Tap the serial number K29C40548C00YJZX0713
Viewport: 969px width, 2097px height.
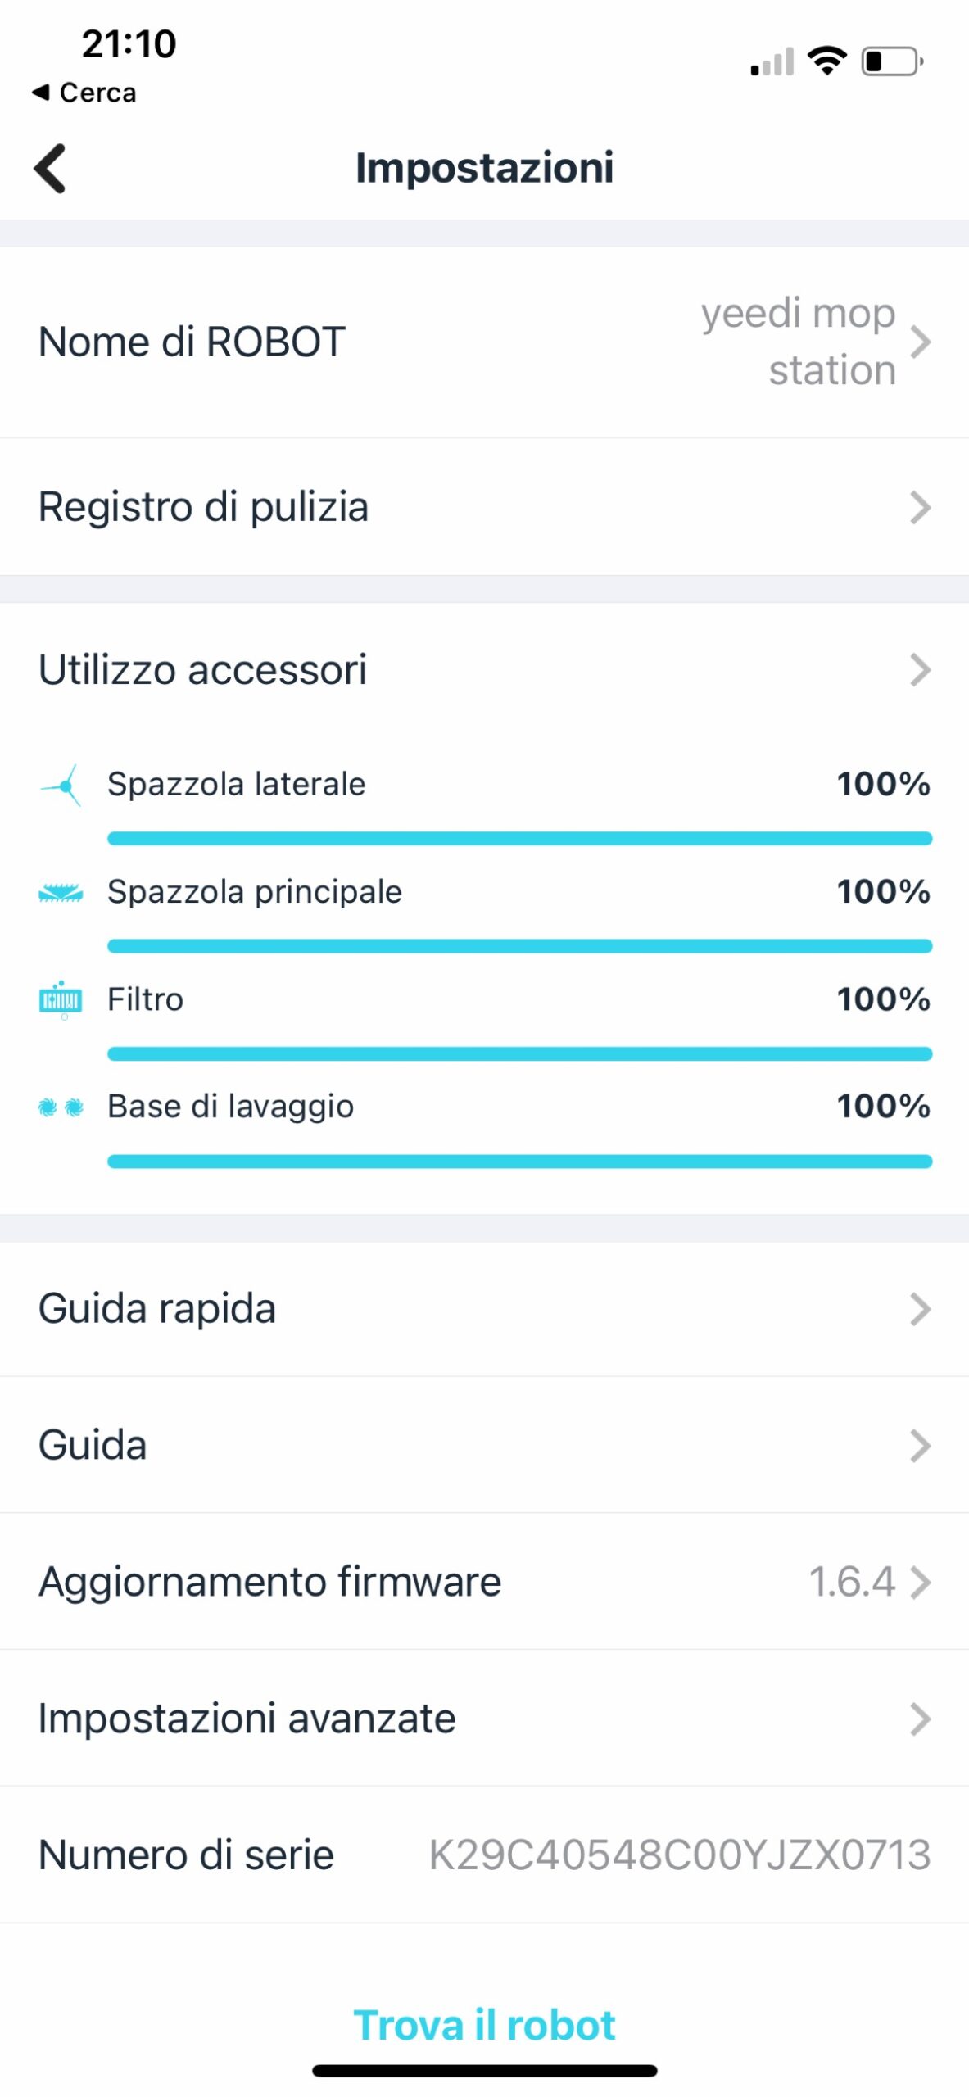click(680, 1855)
